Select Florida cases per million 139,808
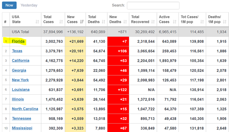Screen dimensions: 229x132 coord(197,42)
